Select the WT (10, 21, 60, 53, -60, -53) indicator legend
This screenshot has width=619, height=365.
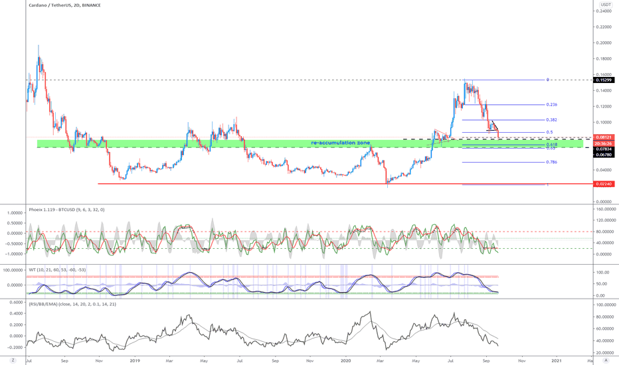[x=57, y=270]
